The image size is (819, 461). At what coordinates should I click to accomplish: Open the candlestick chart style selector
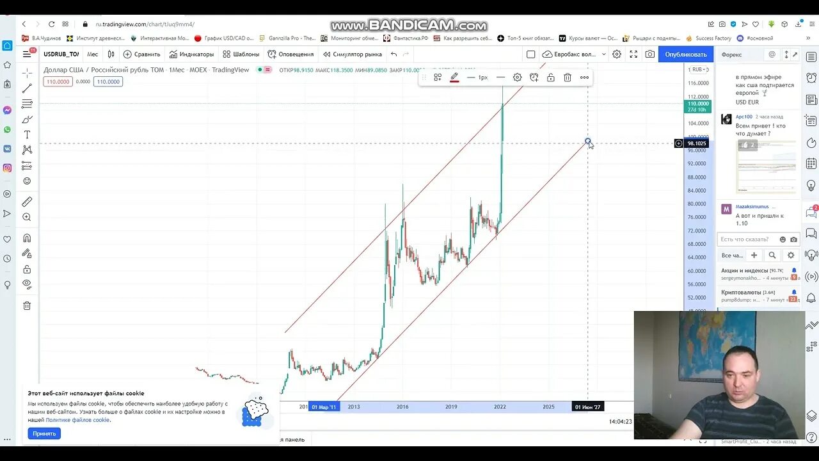111,54
